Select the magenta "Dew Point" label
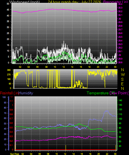This screenshot has width=129, height=155. [x=118, y=93]
